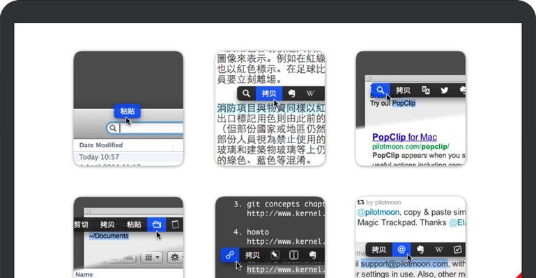Click the highlighted line starting with 消防項目
The width and height of the screenshot is (536, 278).
[270, 108]
